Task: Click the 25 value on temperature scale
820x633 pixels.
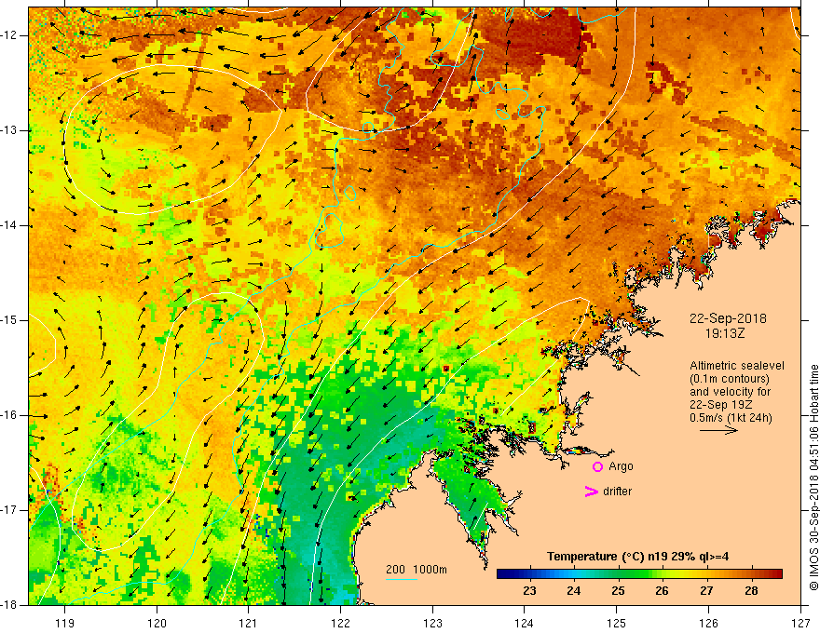Action: point(618,591)
